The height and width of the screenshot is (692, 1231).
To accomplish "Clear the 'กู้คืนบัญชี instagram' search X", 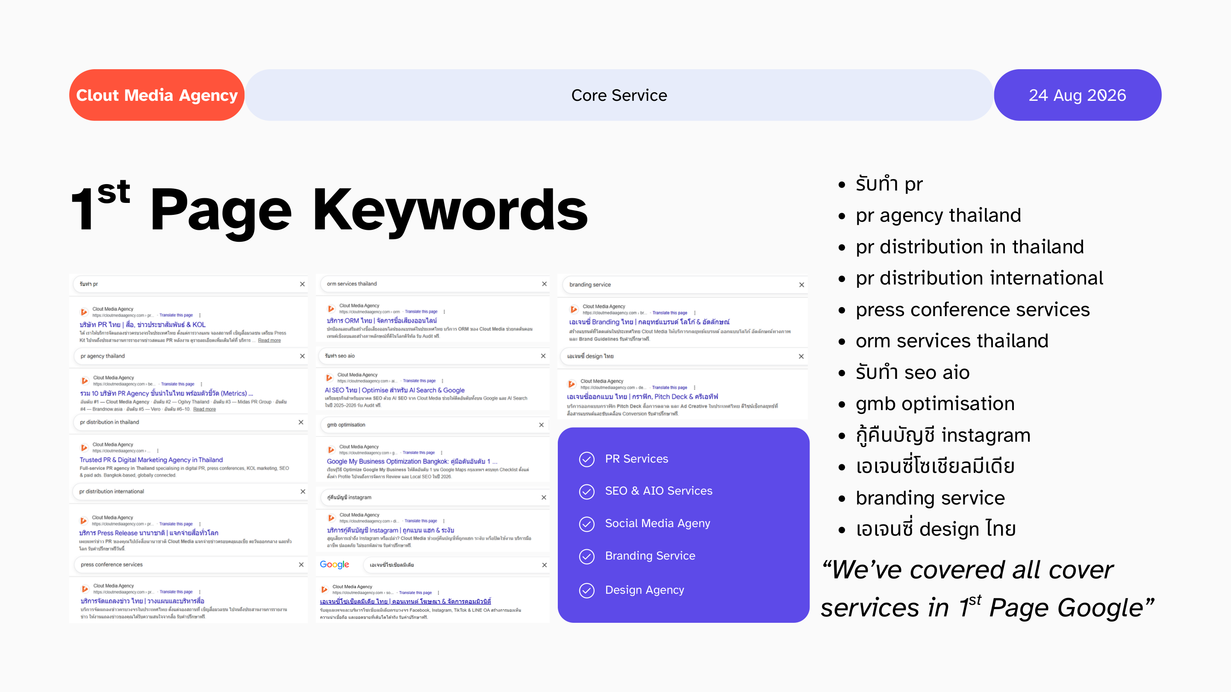I will (x=544, y=497).
